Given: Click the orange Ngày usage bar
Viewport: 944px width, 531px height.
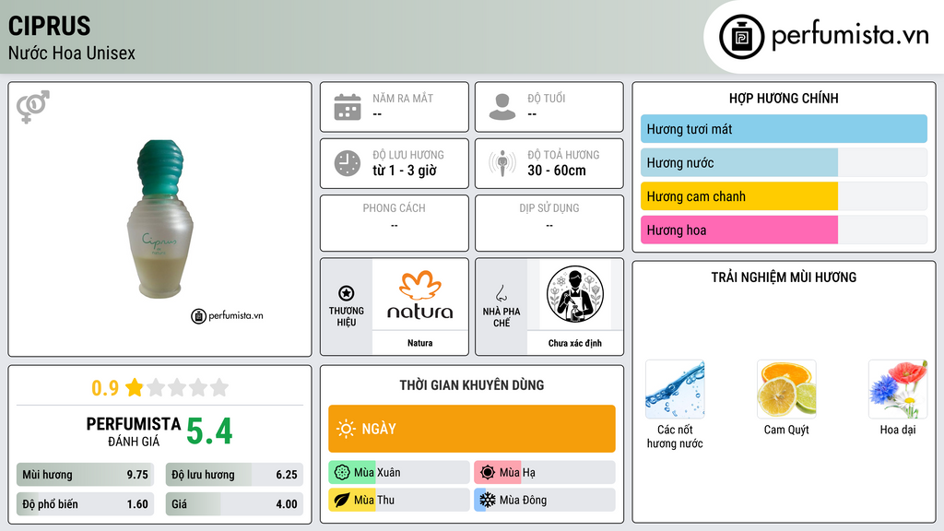Looking at the screenshot, I should pos(472,429).
